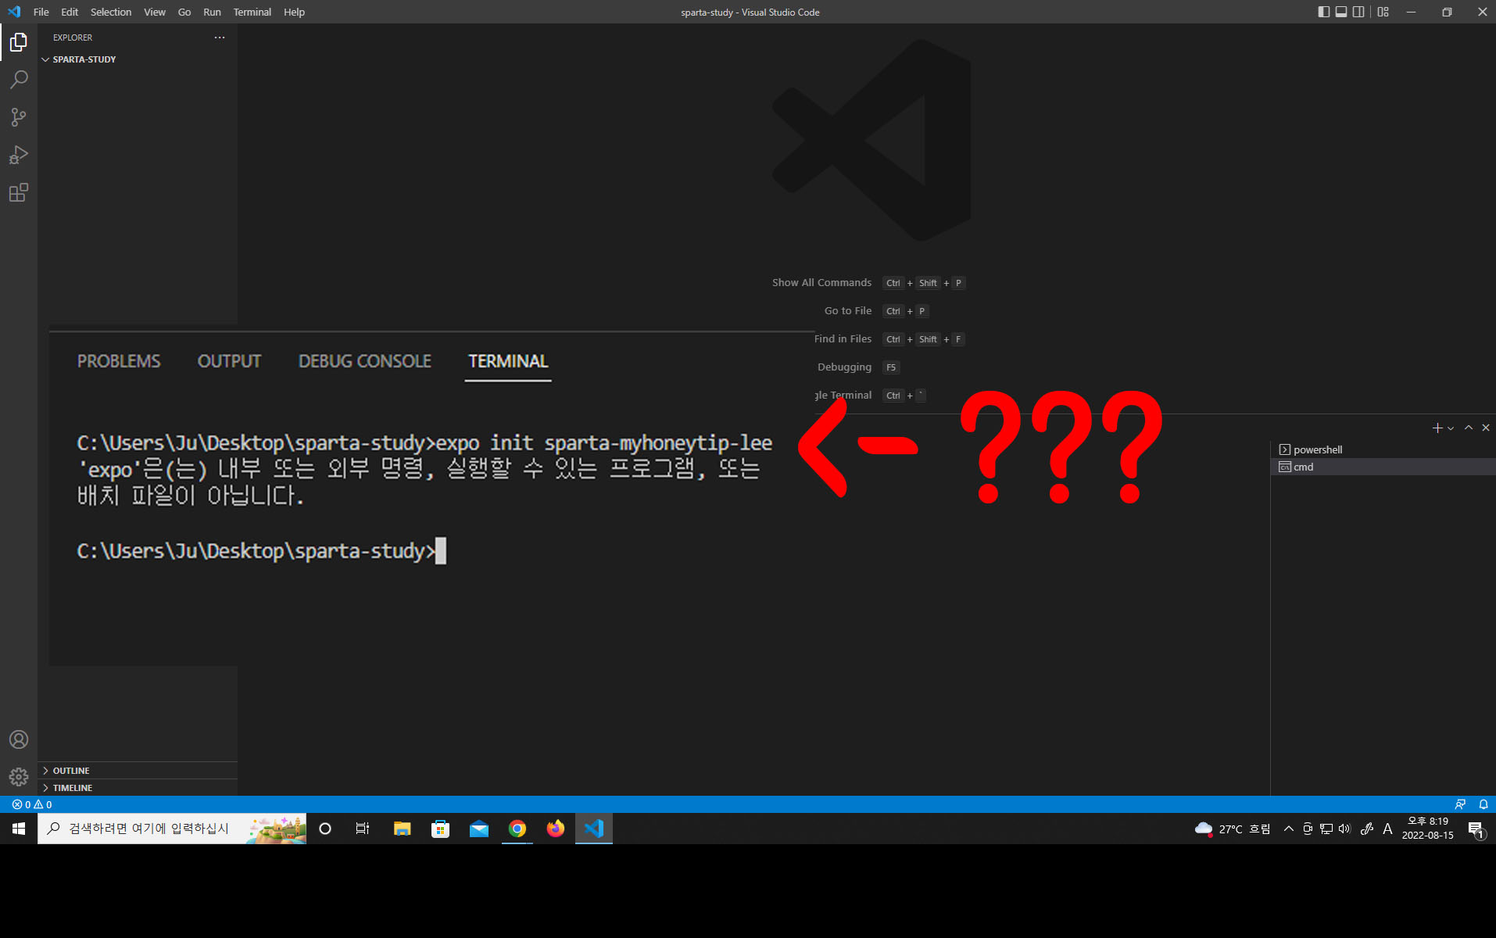Open the Explorer view in activity bar
Image resolution: width=1496 pixels, height=938 pixels.
click(x=19, y=42)
